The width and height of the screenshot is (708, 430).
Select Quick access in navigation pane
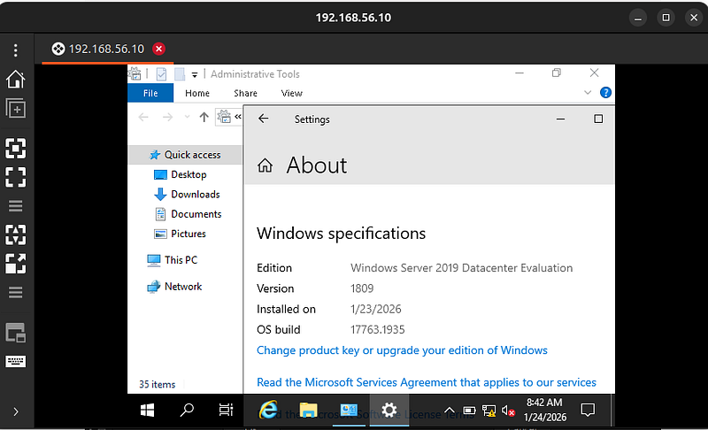[x=186, y=155]
